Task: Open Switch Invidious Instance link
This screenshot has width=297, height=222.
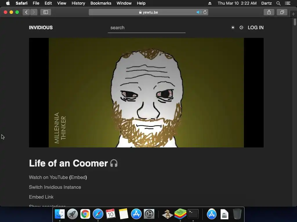Action: 55,187
